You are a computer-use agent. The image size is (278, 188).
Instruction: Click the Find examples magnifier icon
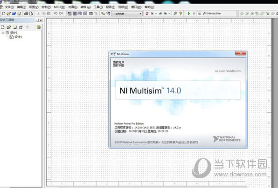coord(175,13)
